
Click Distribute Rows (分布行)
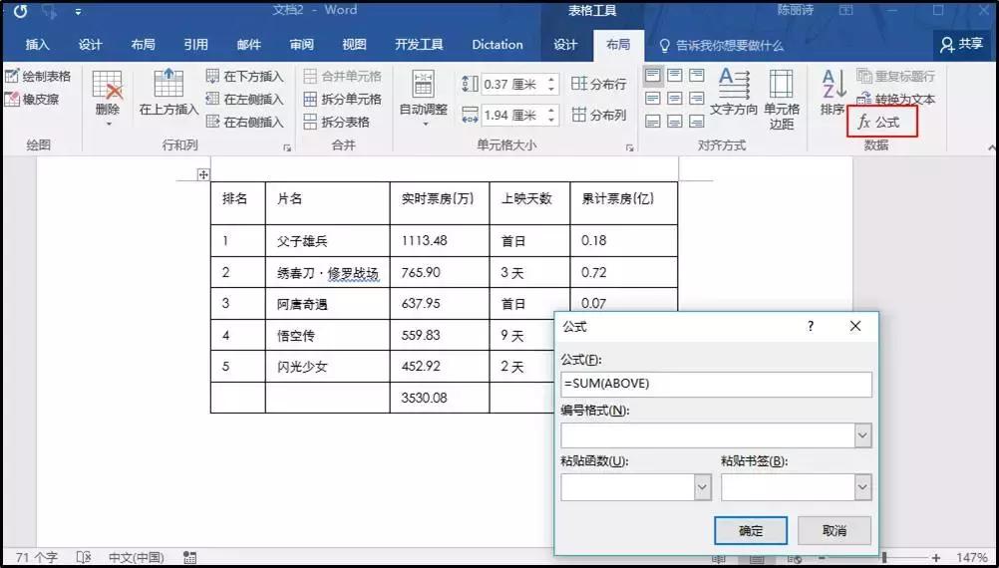[599, 84]
